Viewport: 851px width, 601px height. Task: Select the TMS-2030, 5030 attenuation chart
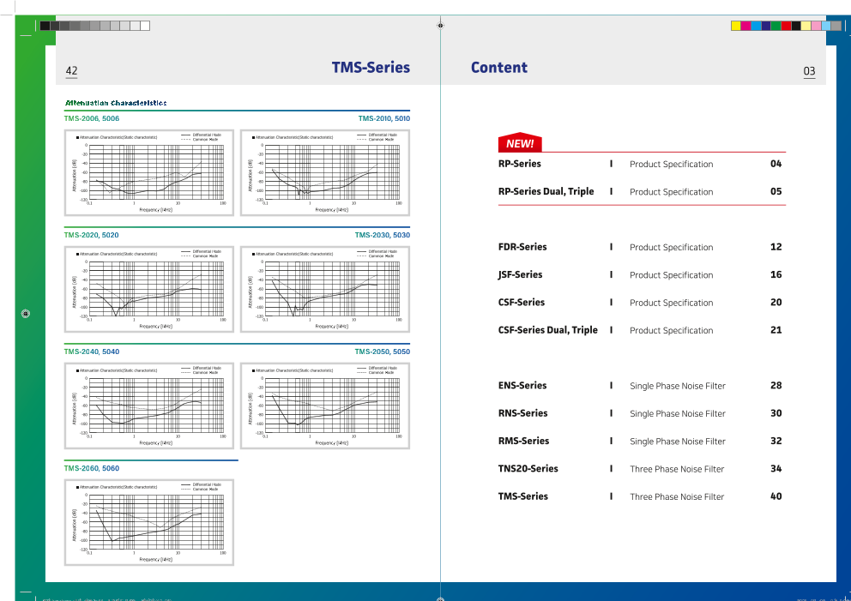pos(325,289)
